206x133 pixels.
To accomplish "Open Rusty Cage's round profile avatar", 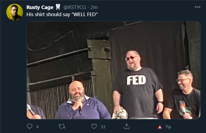I will click(x=15, y=12).
